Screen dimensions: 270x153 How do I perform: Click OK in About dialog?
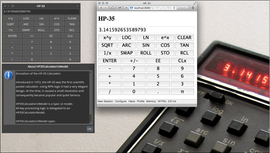[x=89, y=129]
